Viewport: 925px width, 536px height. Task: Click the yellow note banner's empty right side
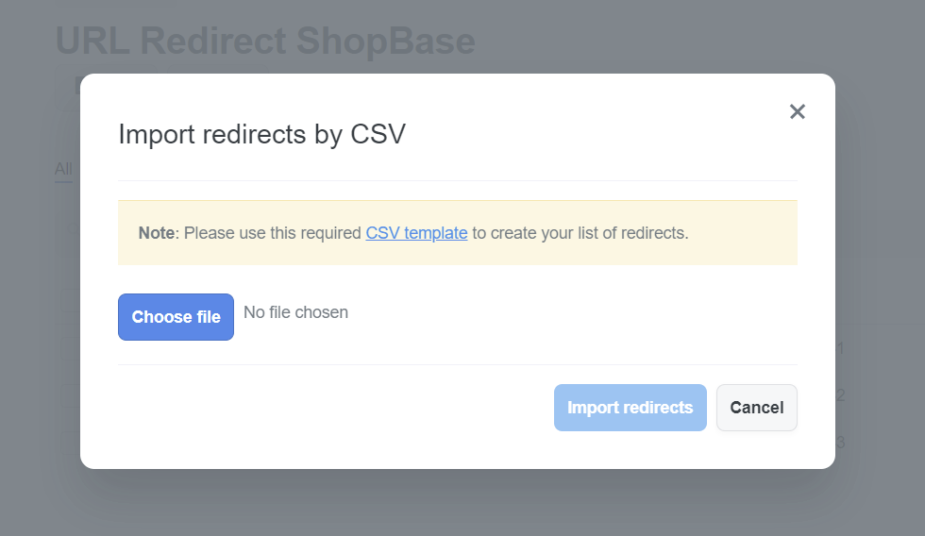coord(743,233)
